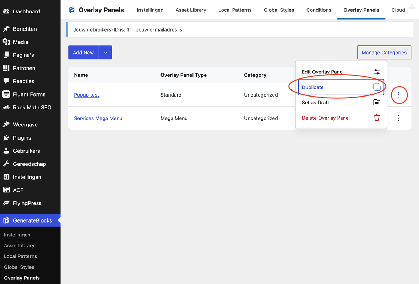
Task: Switch to the Asset Library top tab
Action: 191,10
